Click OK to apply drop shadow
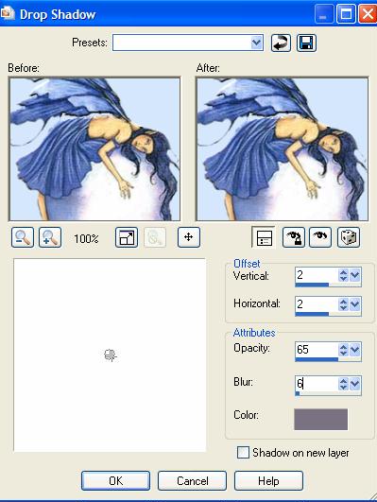 115,480
